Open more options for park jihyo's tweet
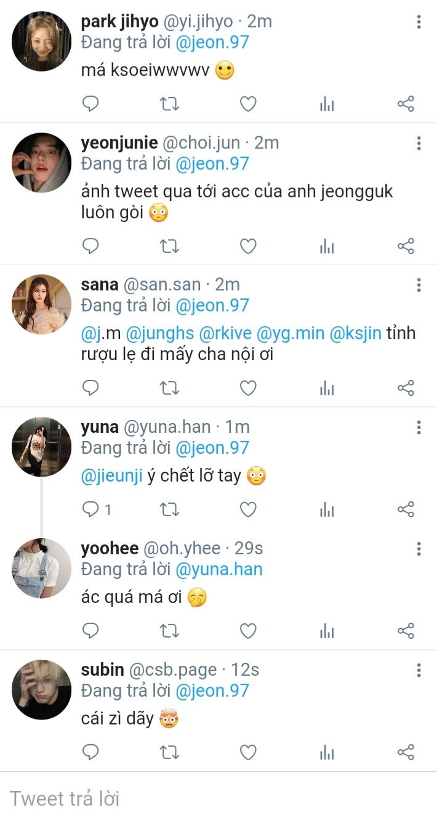Viewport: 437px width, 825px height. (x=419, y=23)
